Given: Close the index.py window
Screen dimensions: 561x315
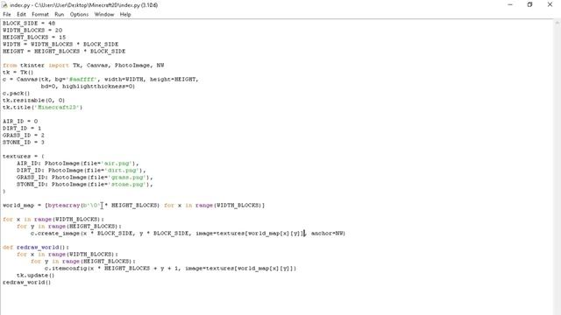Looking at the screenshot, I should [550, 4].
